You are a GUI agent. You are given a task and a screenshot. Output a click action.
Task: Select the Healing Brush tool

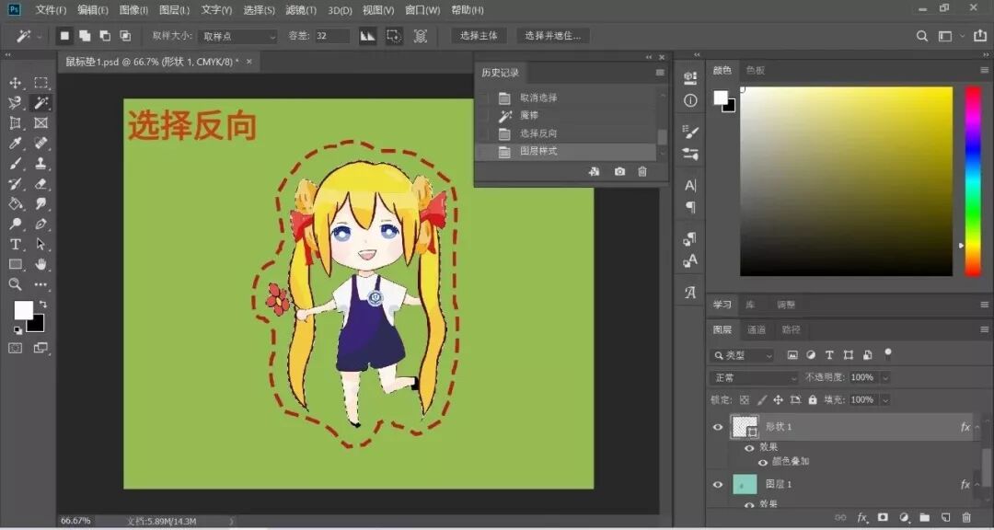[x=41, y=144]
